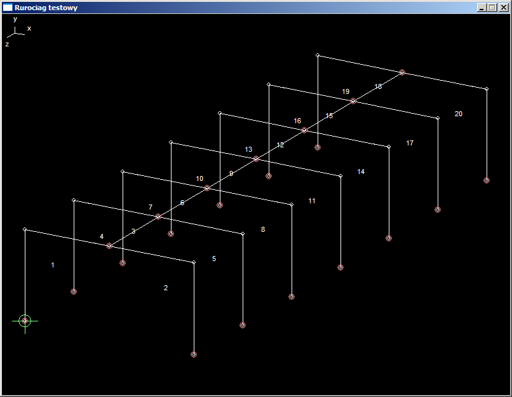
Task: Select element label 1
Action: [53, 265]
